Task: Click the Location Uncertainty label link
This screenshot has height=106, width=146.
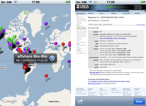Action: coord(94,58)
